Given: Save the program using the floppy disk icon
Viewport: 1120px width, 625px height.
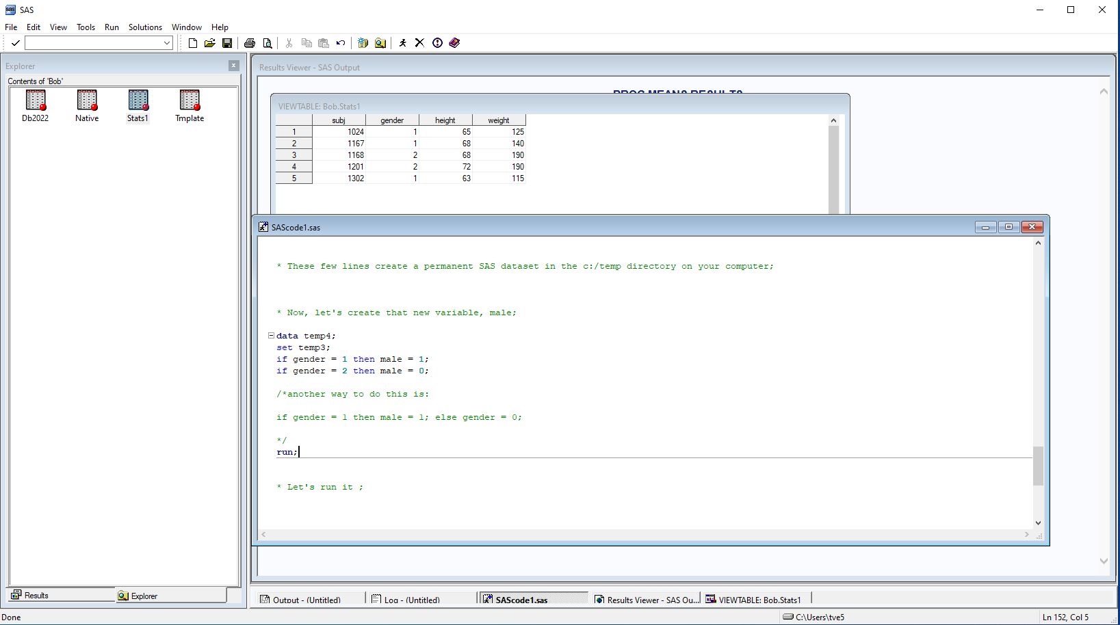Looking at the screenshot, I should pos(227,43).
